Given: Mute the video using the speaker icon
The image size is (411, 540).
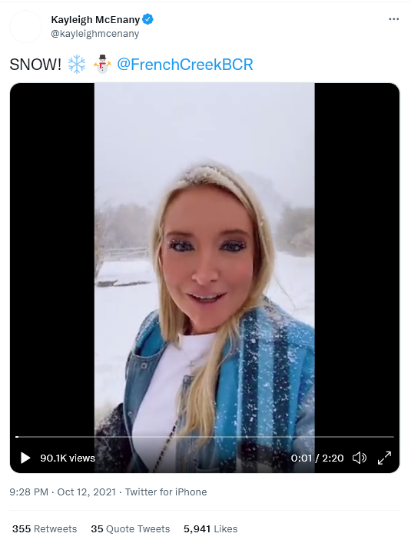Looking at the screenshot, I should click(x=360, y=458).
